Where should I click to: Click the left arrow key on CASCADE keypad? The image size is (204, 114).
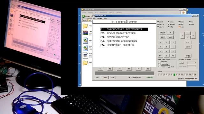point(182,35)
